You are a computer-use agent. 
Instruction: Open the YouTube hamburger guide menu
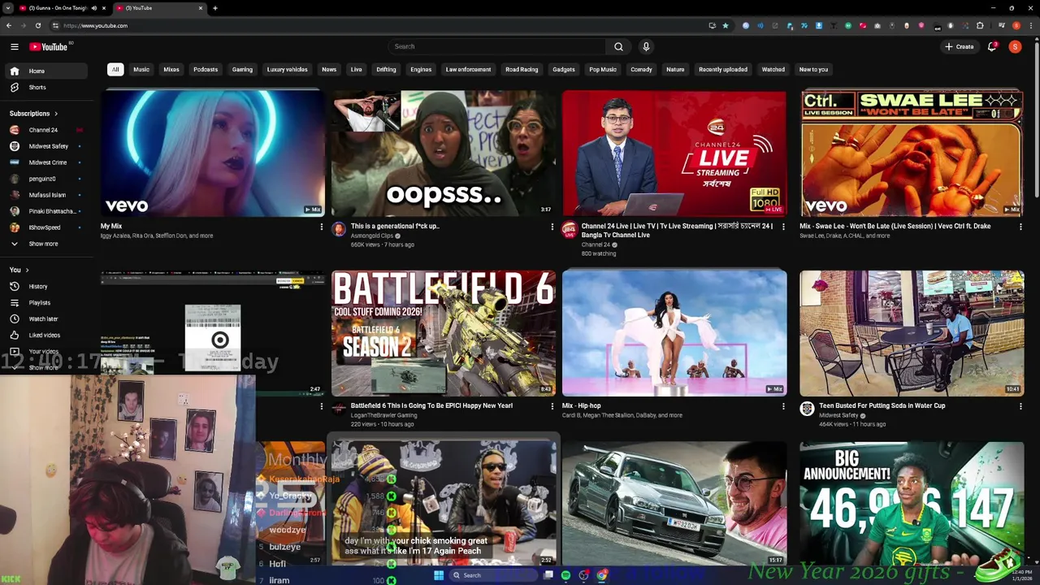pyautogui.click(x=14, y=46)
